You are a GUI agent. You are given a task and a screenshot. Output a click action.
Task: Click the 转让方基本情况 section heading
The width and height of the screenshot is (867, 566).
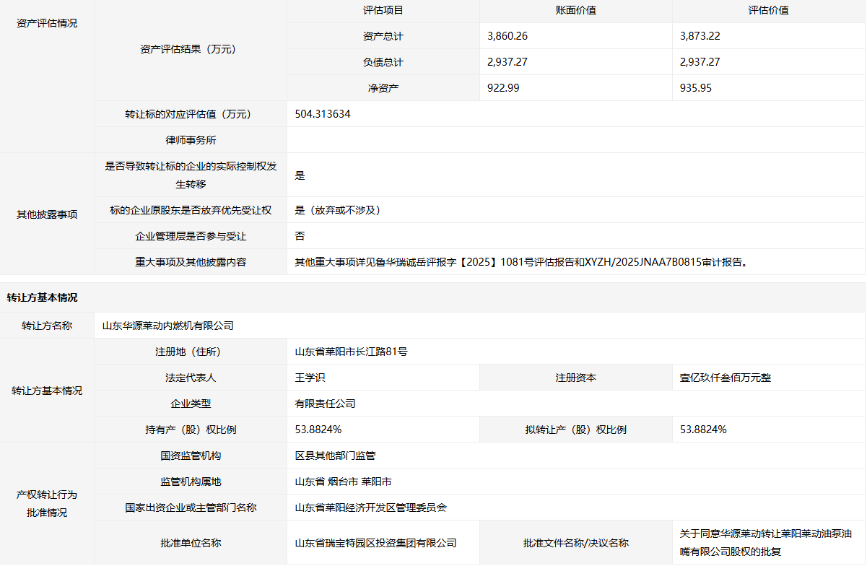(42, 297)
